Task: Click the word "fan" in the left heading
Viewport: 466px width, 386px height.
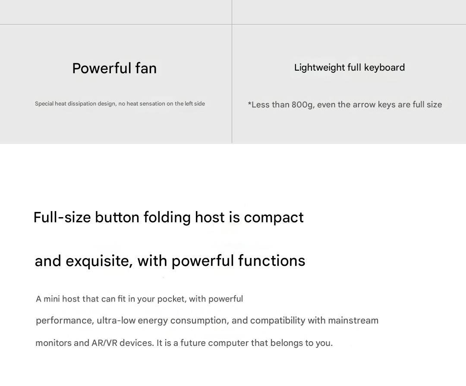Action: (x=146, y=68)
